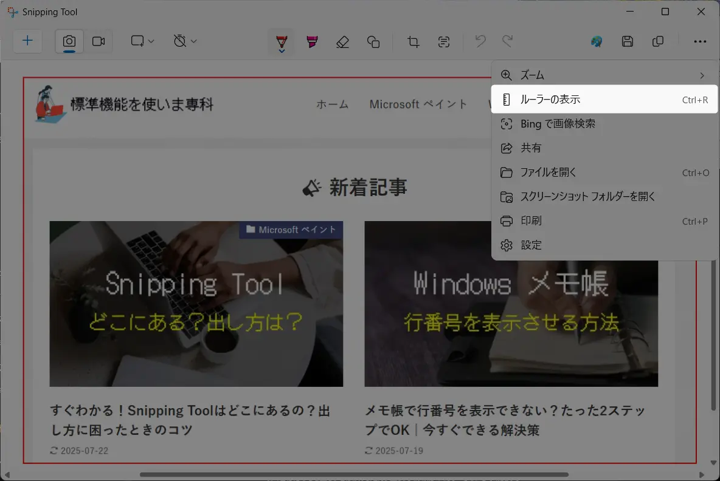Select the Ballpoint pen tool

coord(282,42)
